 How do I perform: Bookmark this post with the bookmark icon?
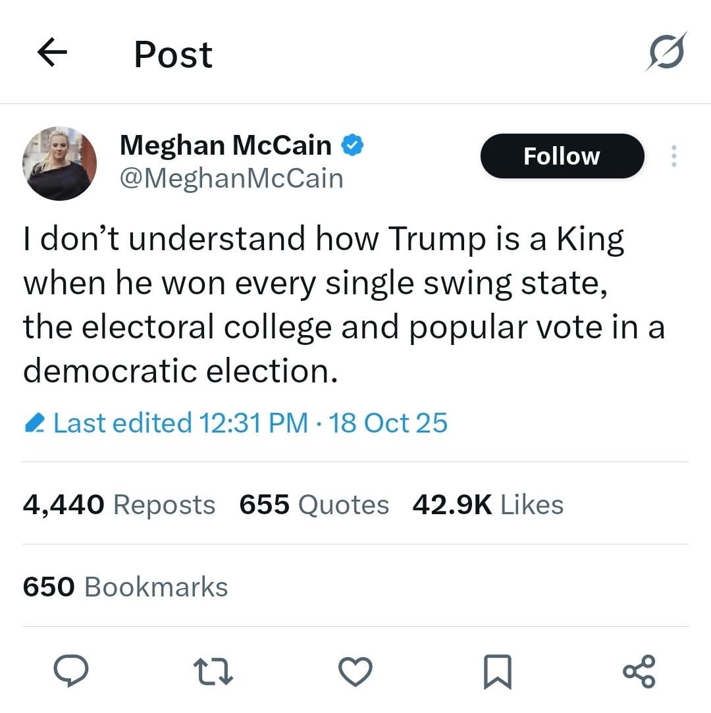[x=497, y=672]
